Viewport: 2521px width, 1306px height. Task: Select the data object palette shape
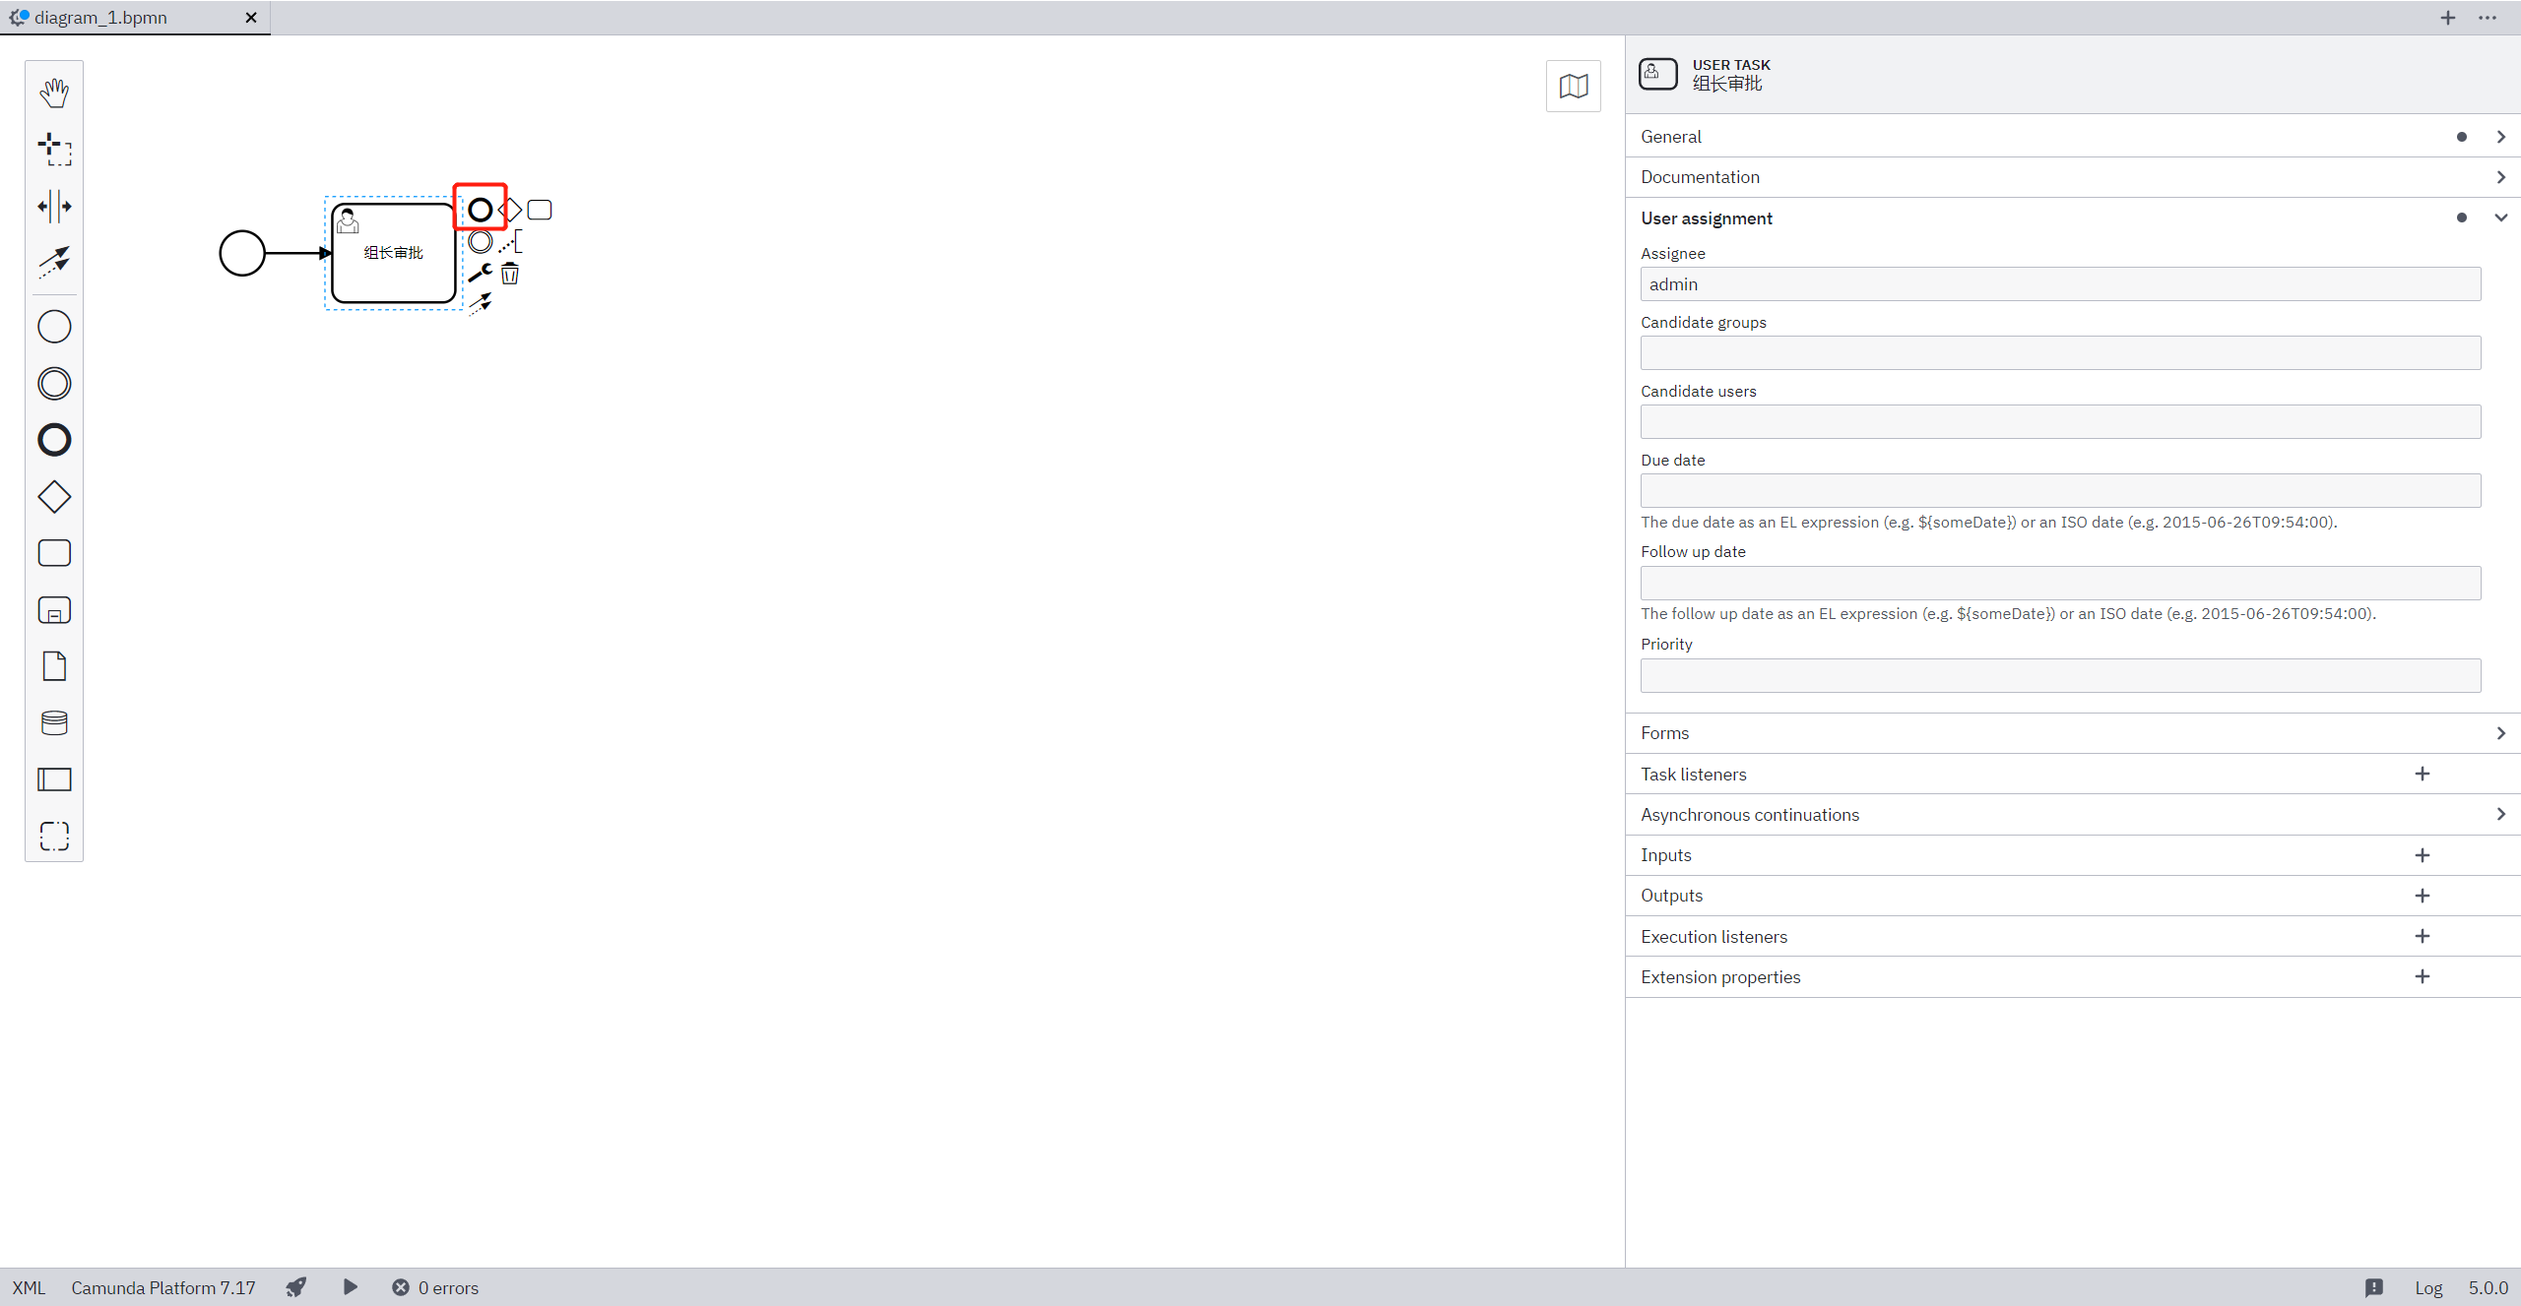click(x=54, y=666)
